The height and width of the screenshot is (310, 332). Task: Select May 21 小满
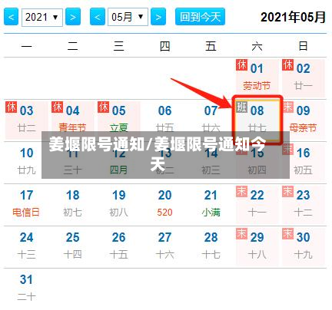pyautogui.click(x=211, y=204)
